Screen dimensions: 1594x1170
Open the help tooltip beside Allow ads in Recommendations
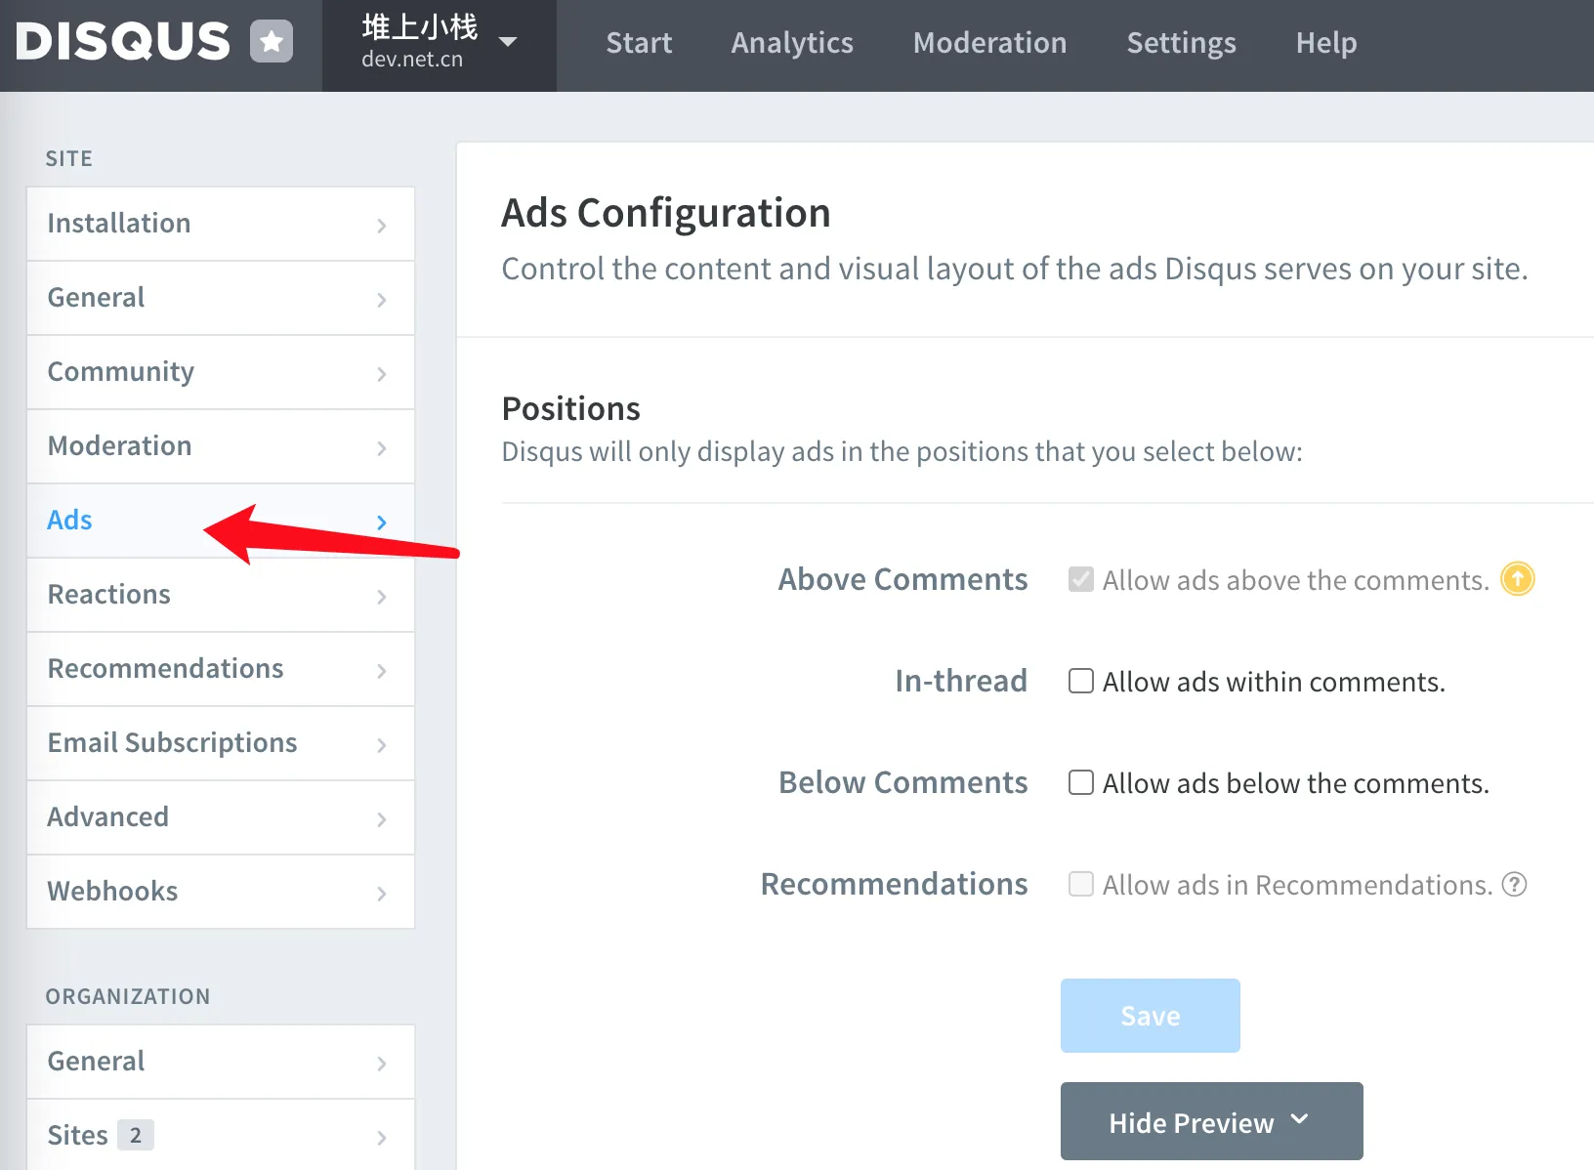1513,885
